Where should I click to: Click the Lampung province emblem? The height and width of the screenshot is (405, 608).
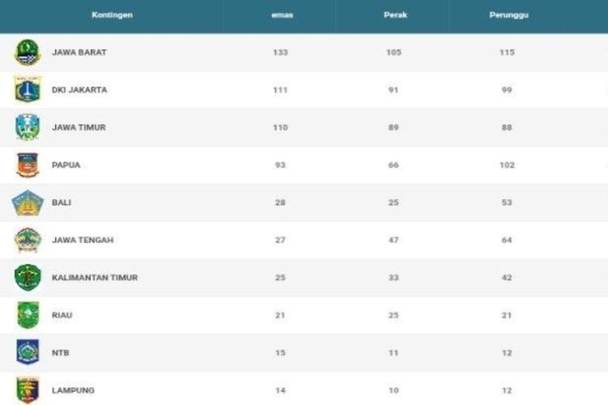click(x=28, y=390)
